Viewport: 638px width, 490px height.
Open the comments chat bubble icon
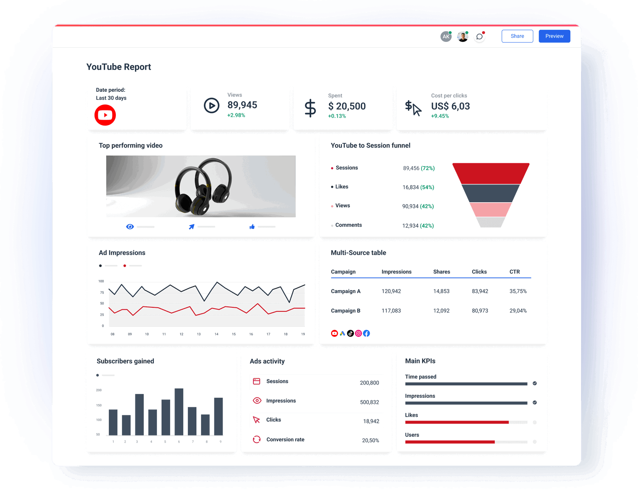click(479, 36)
